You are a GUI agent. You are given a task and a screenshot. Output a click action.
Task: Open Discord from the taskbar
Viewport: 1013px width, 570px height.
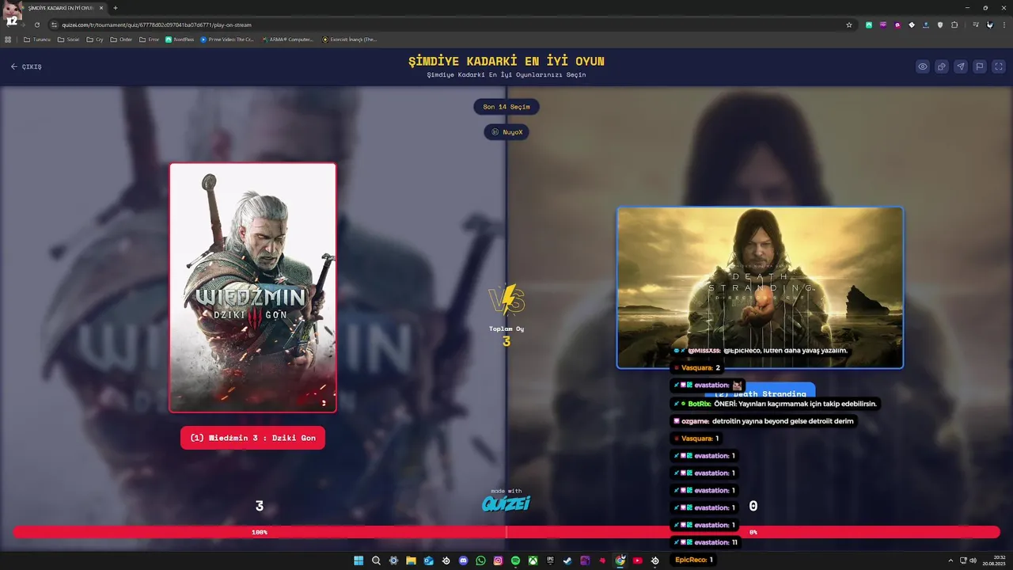(x=463, y=560)
